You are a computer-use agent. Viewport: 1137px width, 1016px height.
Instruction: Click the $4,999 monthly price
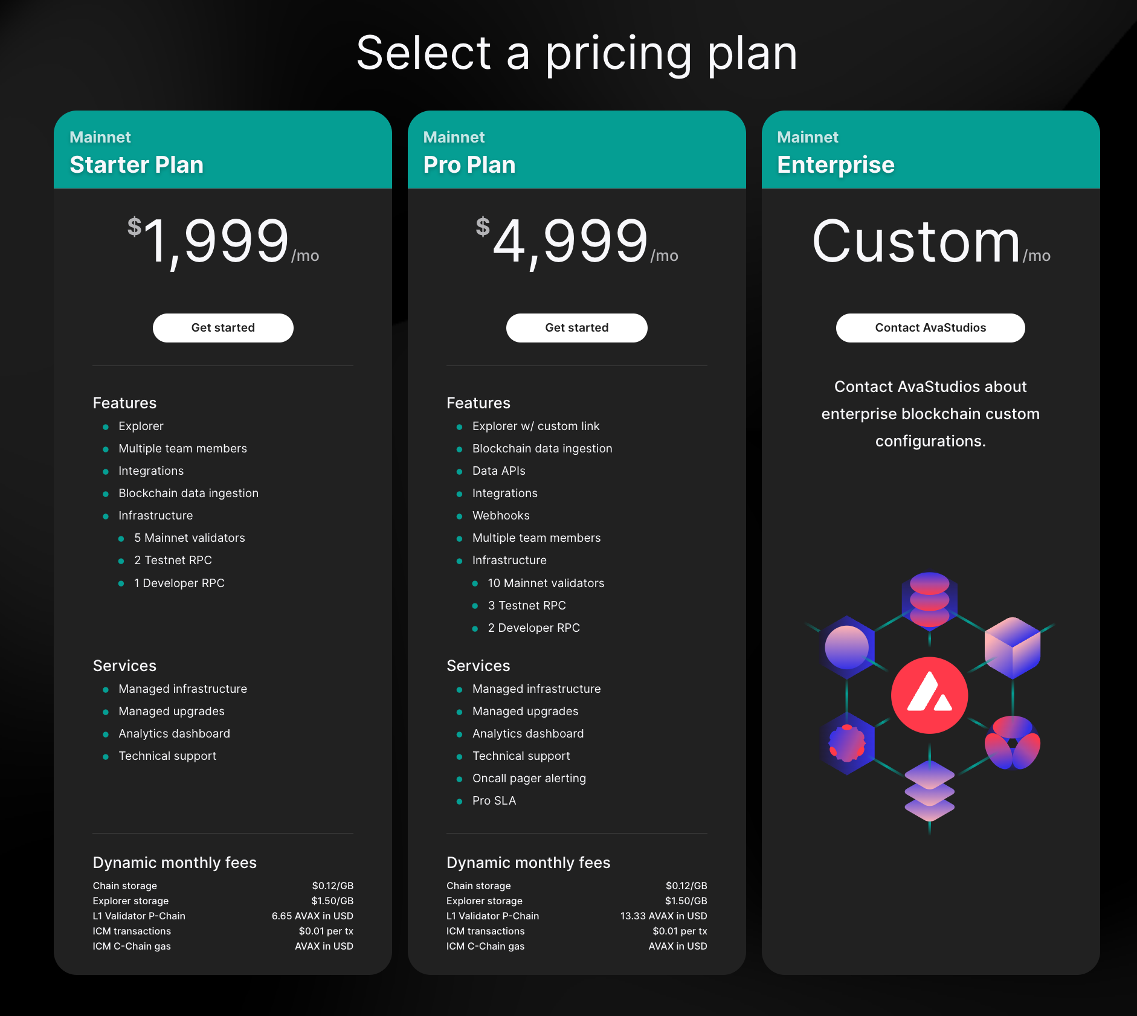click(576, 242)
